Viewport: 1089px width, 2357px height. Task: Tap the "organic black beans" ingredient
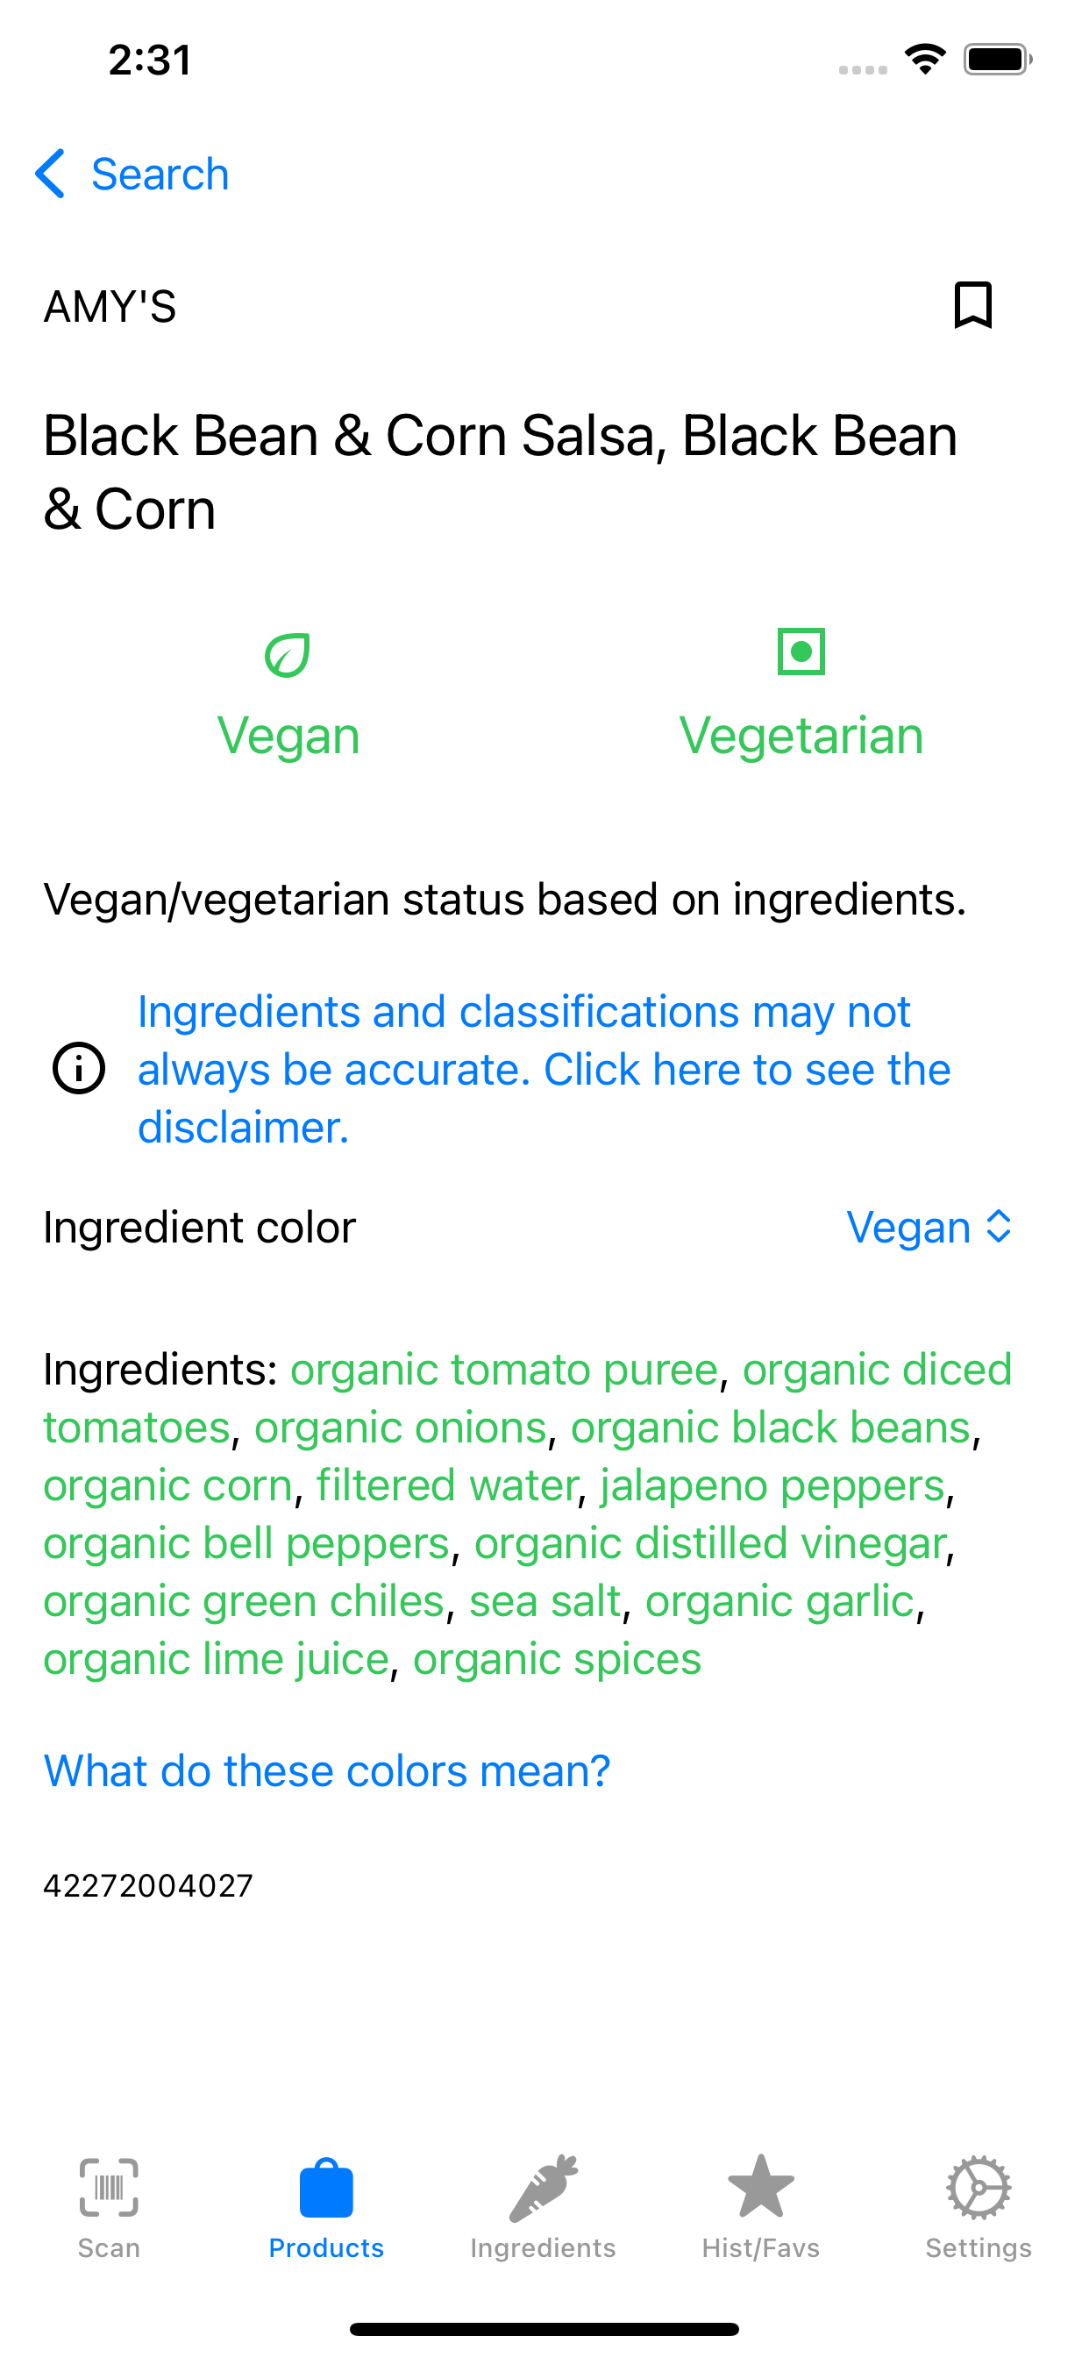[x=771, y=1428]
